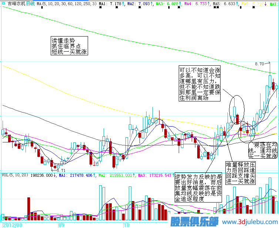Click the 吉峰农机 stock name
The image size is (279, 228).
coord(16,3)
